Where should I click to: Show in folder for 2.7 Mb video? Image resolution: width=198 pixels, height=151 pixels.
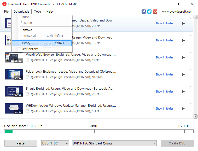[x=164, y=23]
